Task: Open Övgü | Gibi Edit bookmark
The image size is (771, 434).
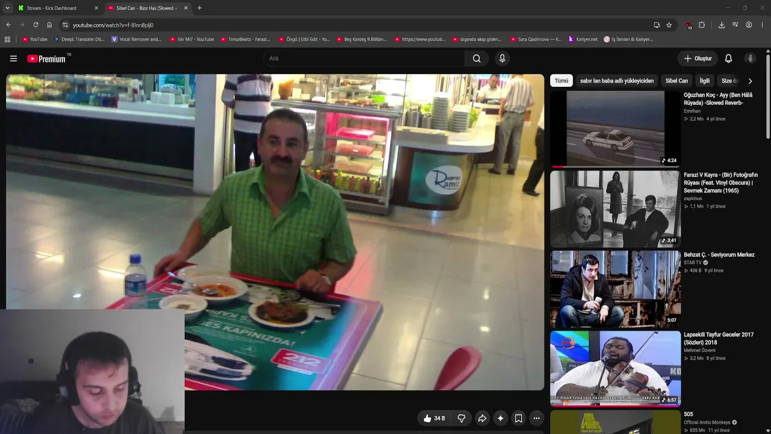Action: click(x=304, y=39)
